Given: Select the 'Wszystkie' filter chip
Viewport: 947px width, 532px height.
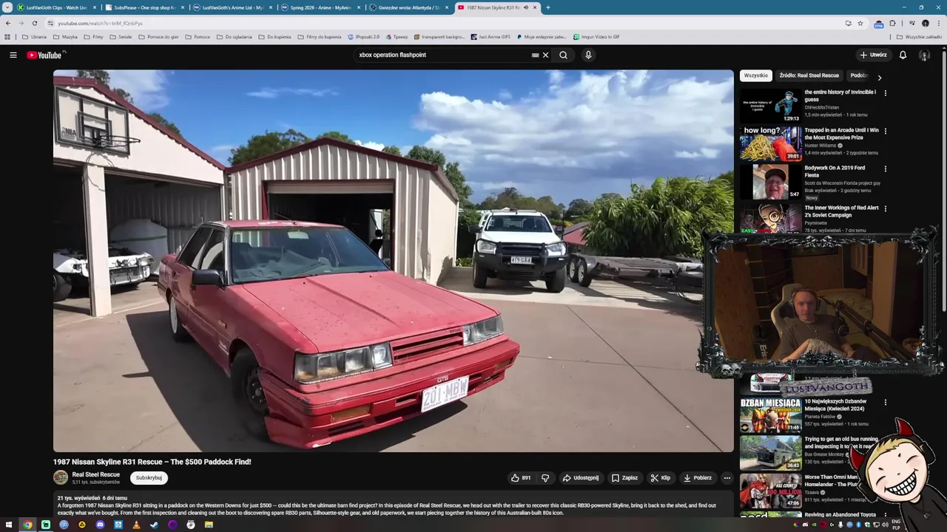Looking at the screenshot, I should click(755, 75).
